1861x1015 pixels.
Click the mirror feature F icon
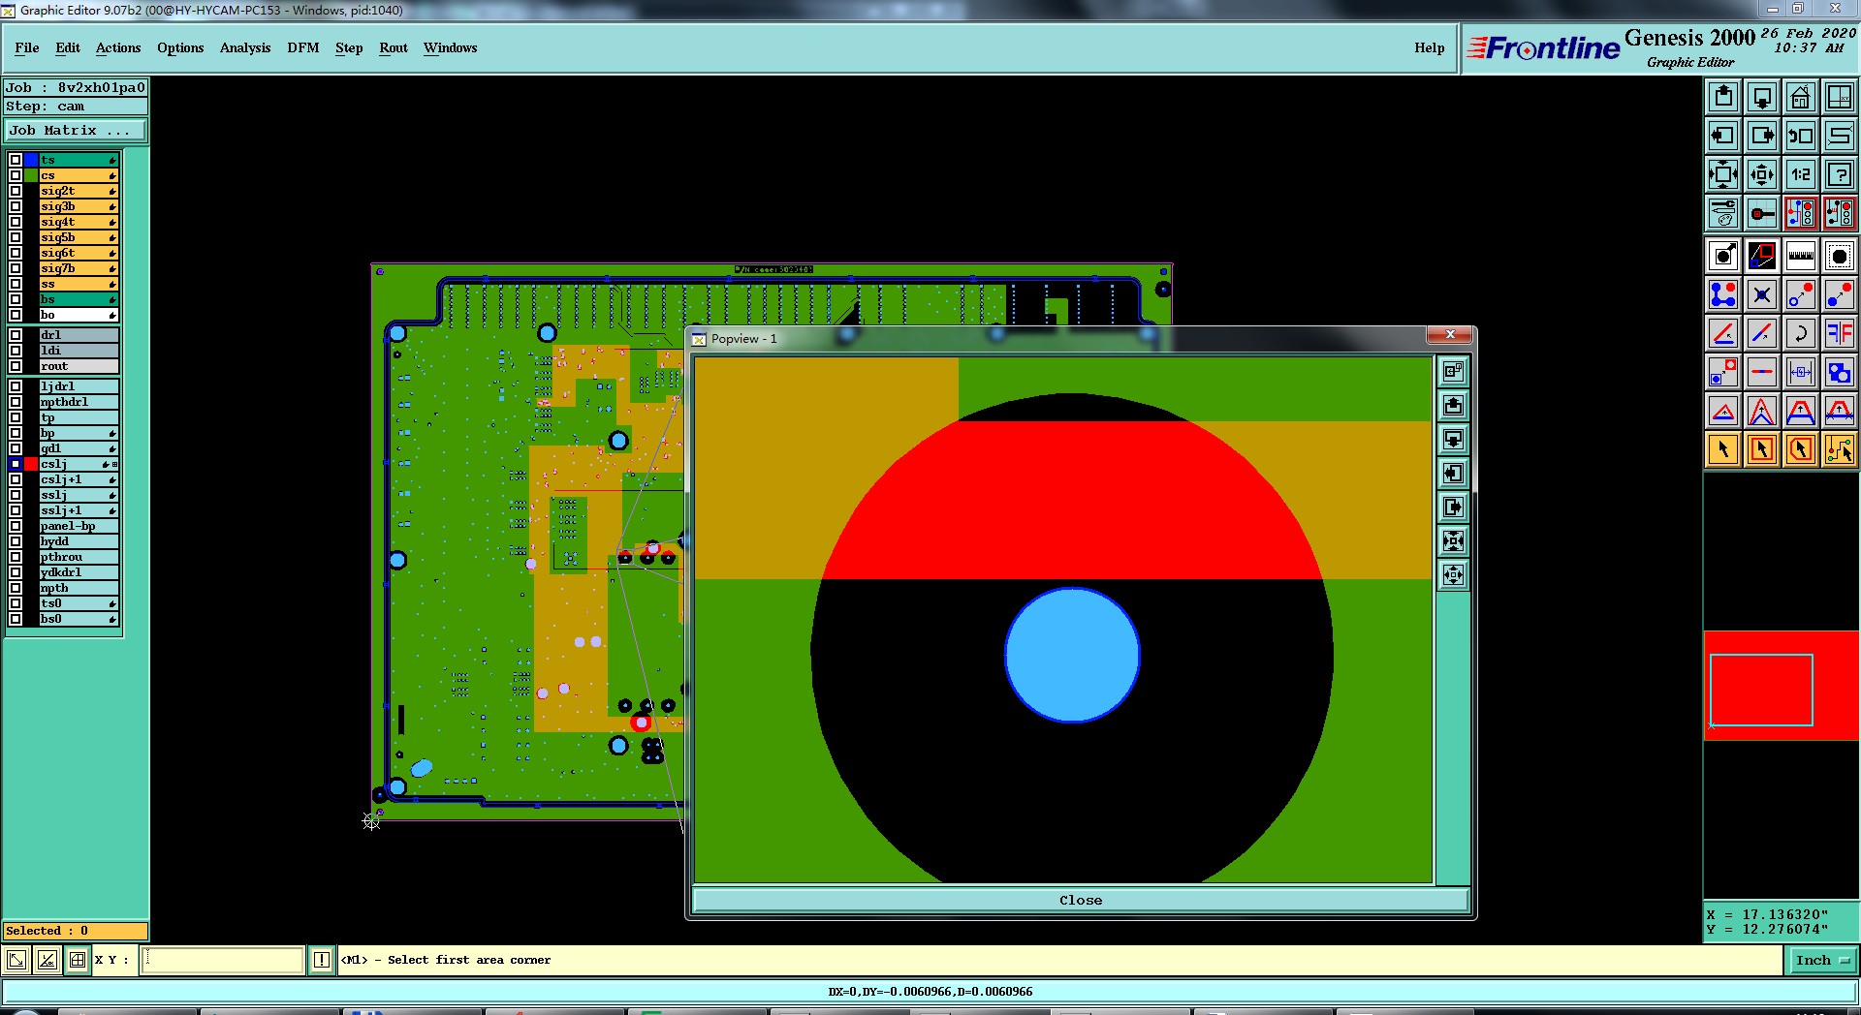pyautogui.click(x=1840, y=333)
